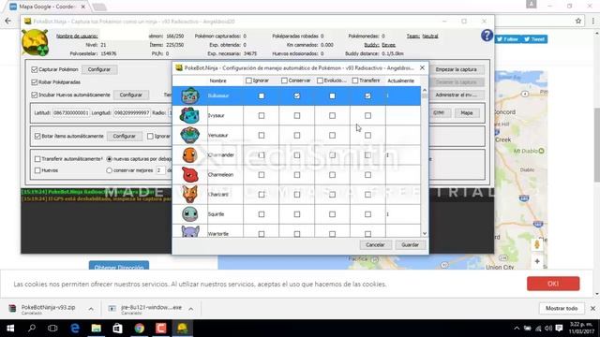Open Chrome menu three dots
Screen dimensions: 600x337
[x=593, y=21]
